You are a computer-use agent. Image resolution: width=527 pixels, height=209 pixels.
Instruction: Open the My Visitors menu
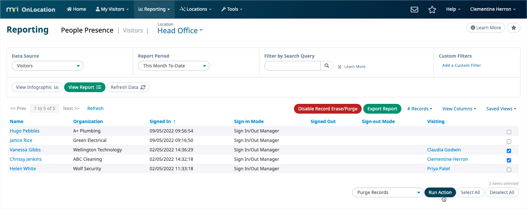pos(112,9)
